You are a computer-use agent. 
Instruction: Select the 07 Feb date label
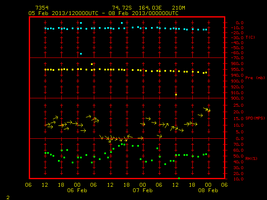[x=143, y=190]
